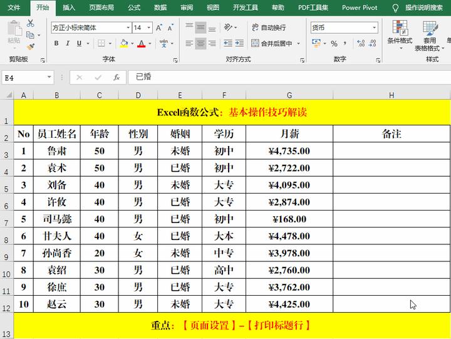Screen dimensions: 451x339
Task: Open the font name dropdown 方正小标宋简体
Action: click(128, 28)
